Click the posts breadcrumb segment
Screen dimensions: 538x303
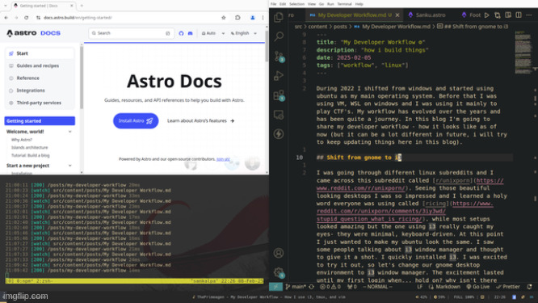[340, 27]
